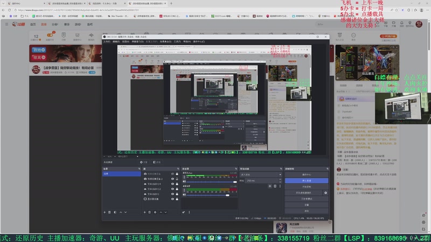Open 视图(V) menu in OBS

coord(126,42)
